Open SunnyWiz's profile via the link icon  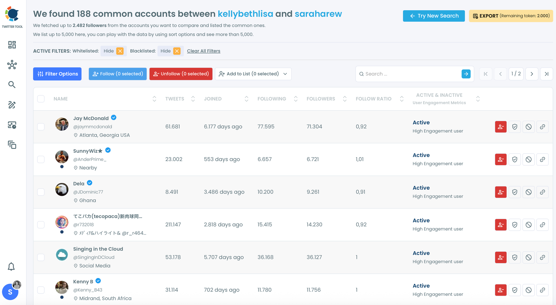click(x=542, y=159)
